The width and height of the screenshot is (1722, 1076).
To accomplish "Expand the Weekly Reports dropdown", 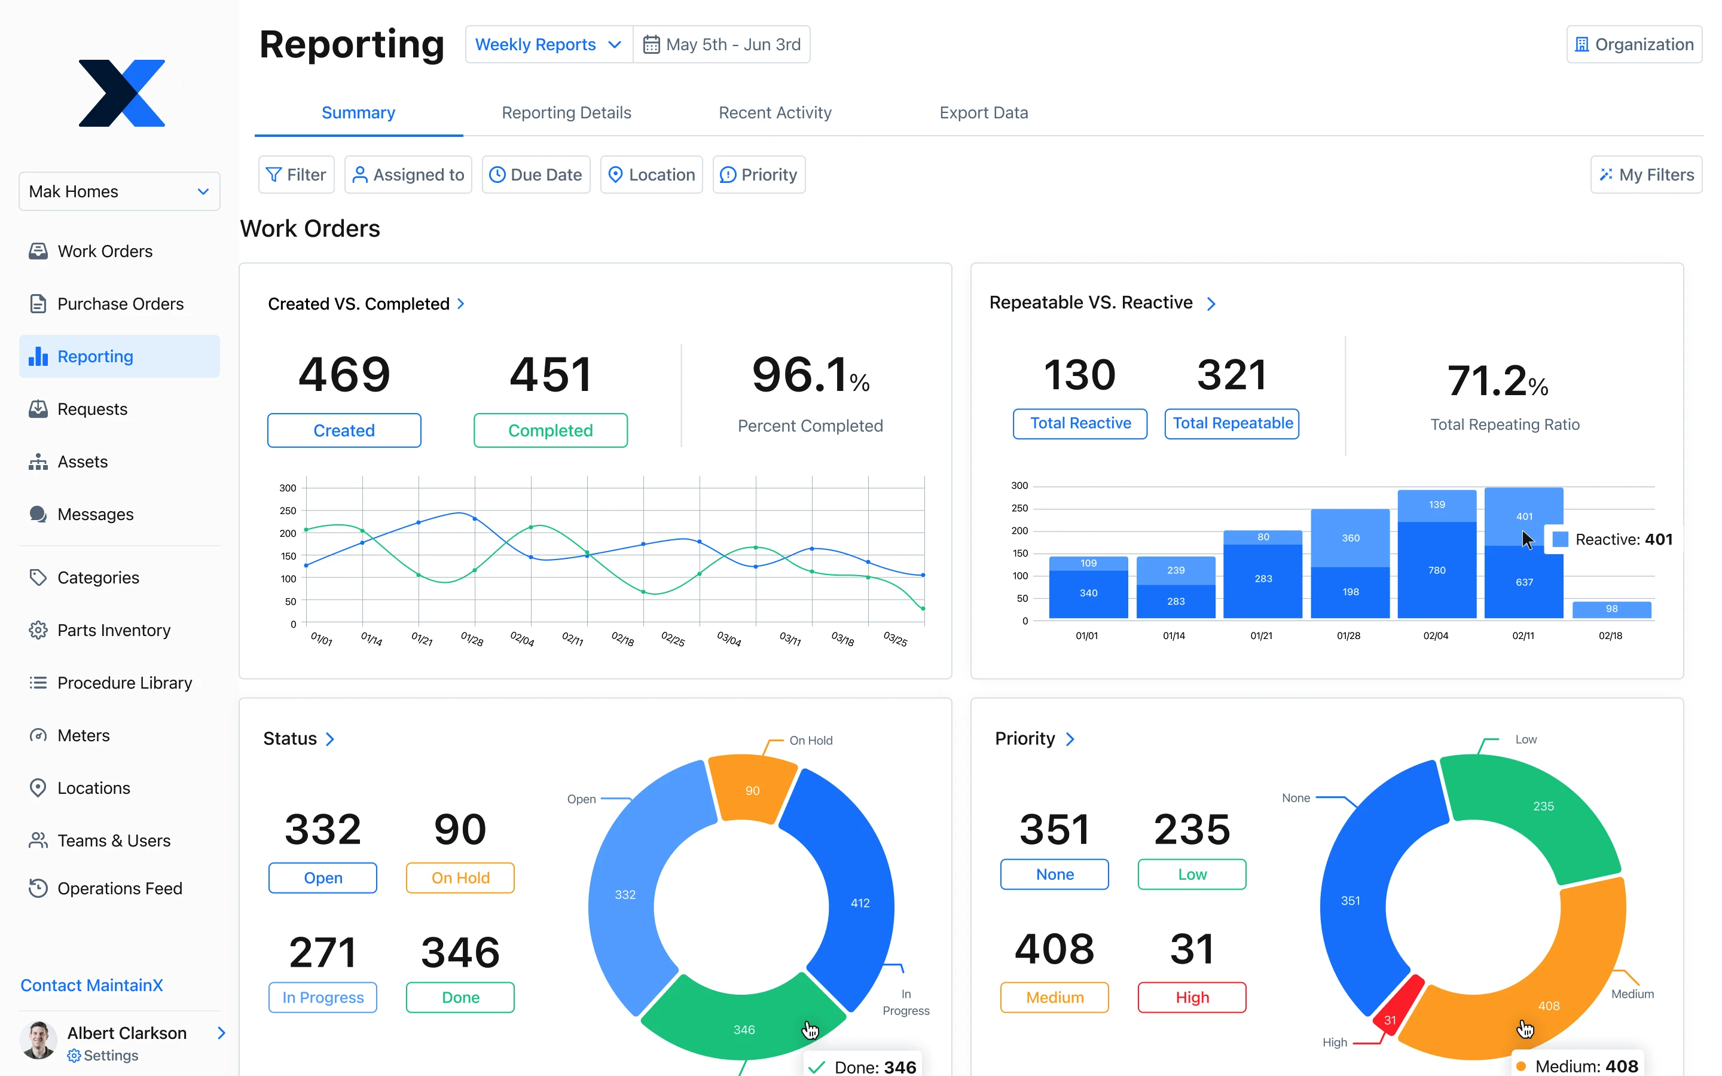I will tap(549, 45).
